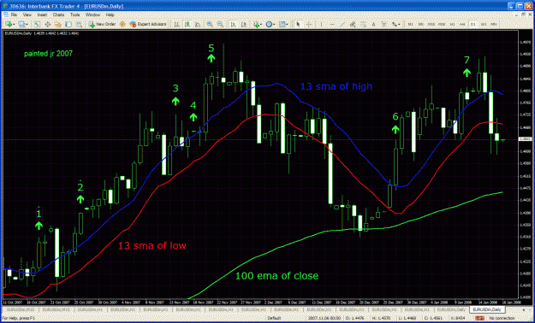Show the Terminal panel

pos(68,24)
